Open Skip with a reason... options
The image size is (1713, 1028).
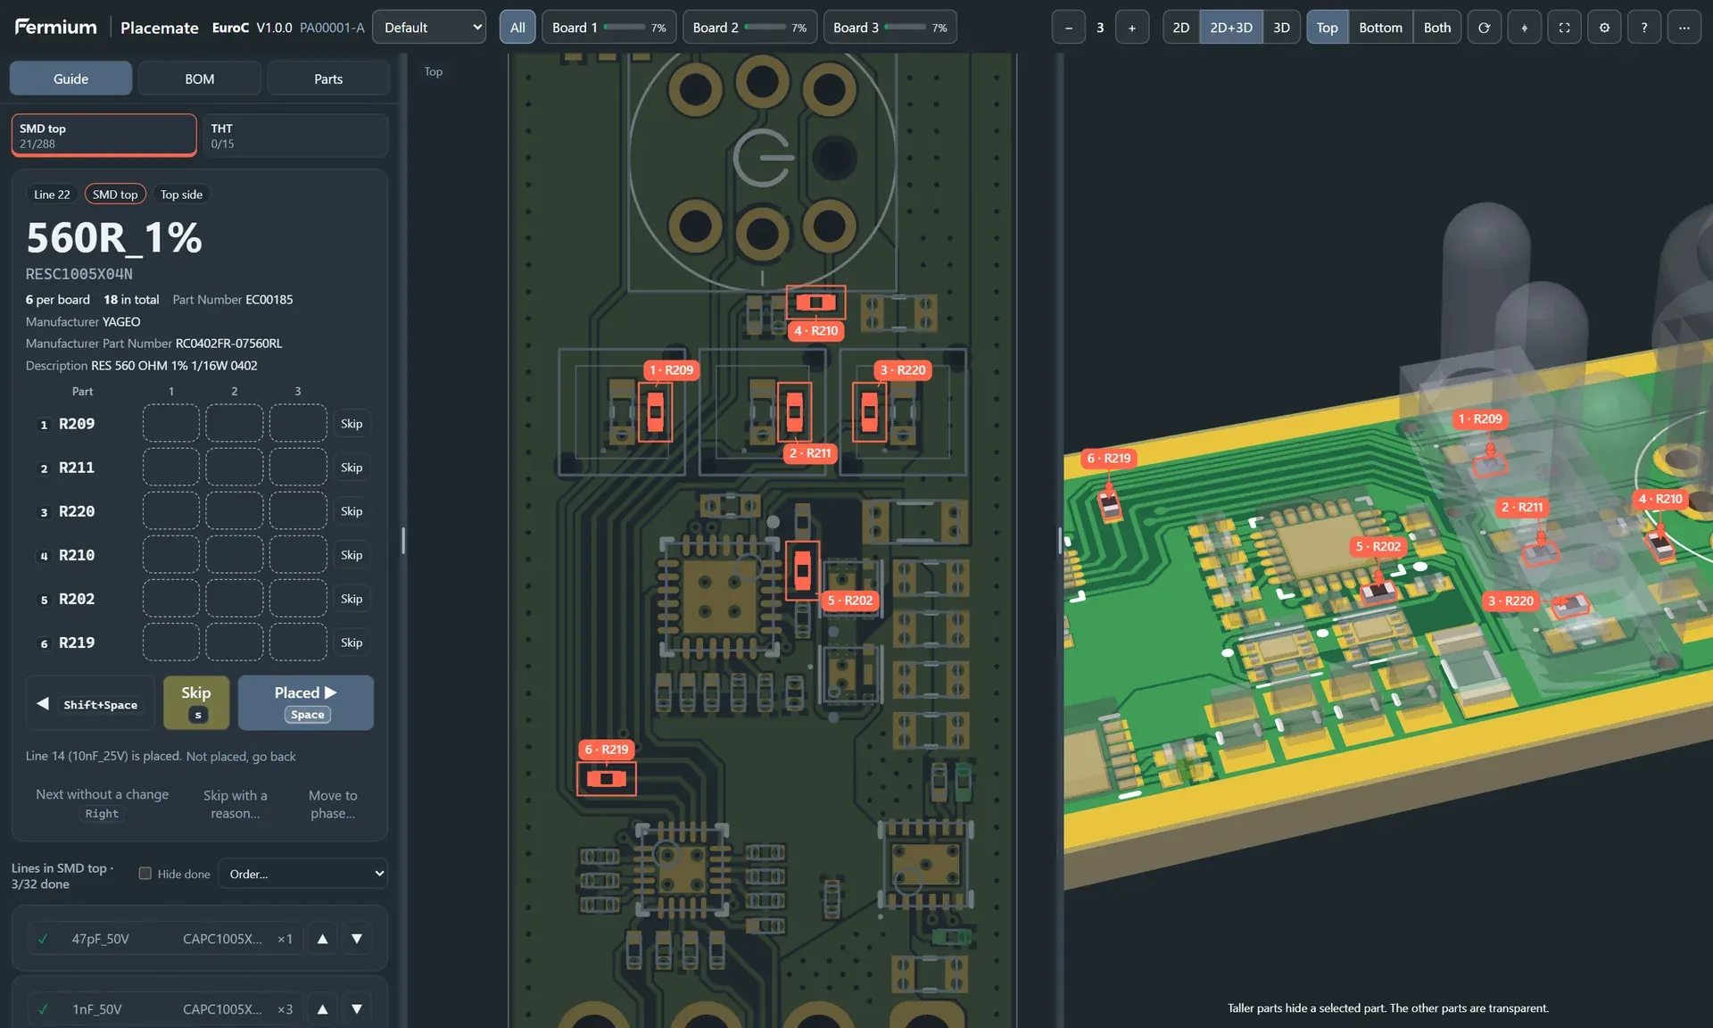point(236,804)
